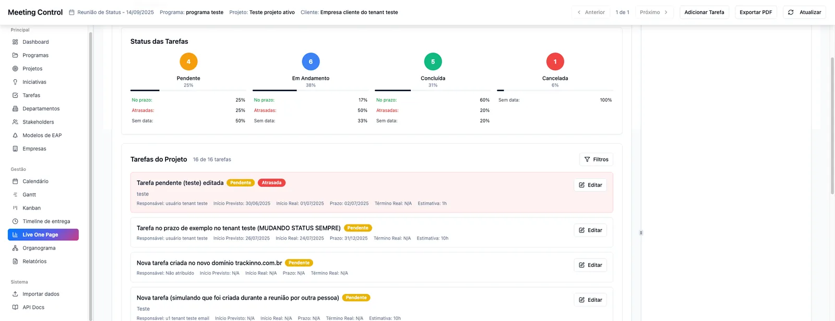835x321 pixels.
Task: Click the Modelos de EAP icon
Action: [x=15, y=135]
